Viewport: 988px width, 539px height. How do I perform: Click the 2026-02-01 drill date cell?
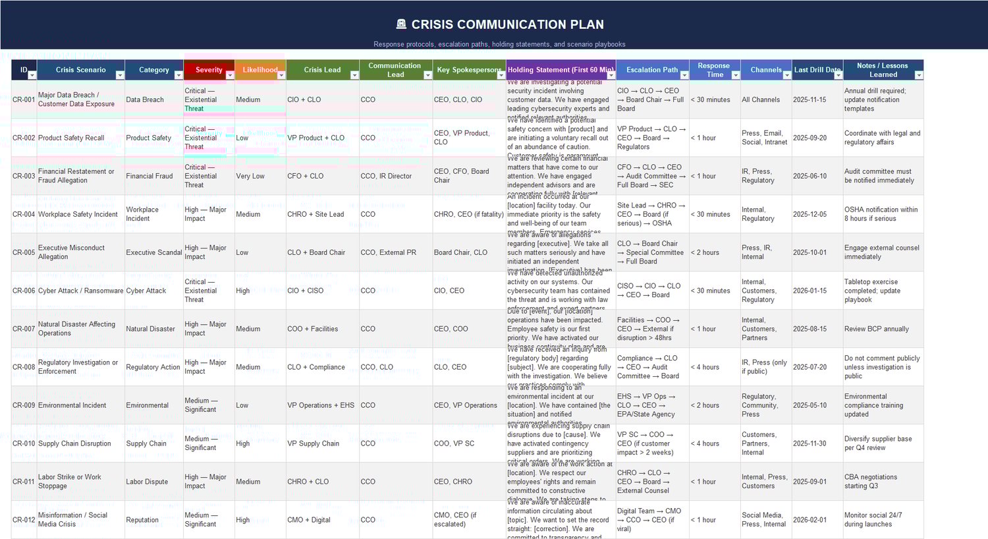pyautogui.click(x=817, y=520)
